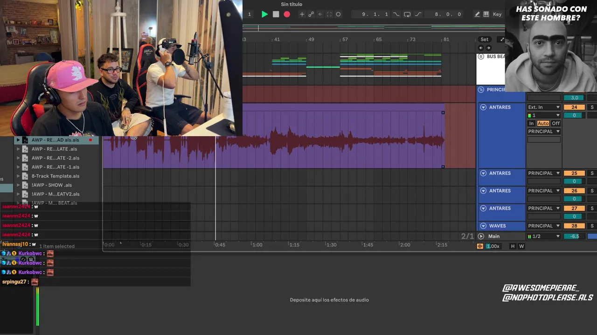The image size is (597, 335).
Task: Unfold the ANTARES track numbered 26
Action: tap(483, 191)
